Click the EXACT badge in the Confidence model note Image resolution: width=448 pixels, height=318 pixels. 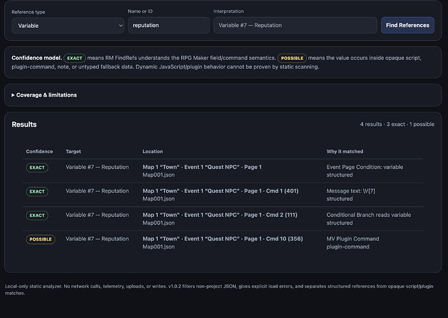[x=75, y=58]
